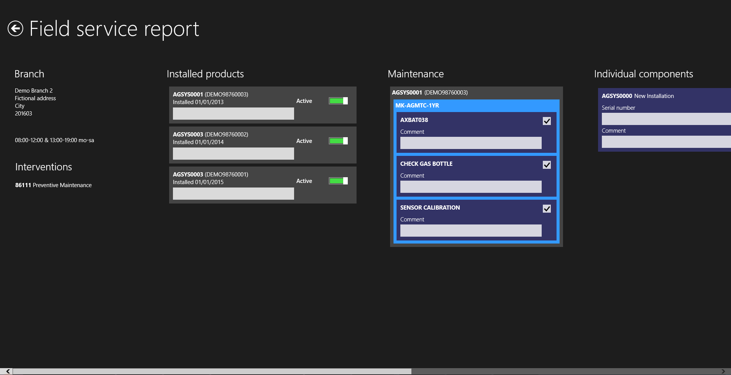Click the horizontal scrollbar thumb
The image size is (731, 375).
click(x=212, y=371)
